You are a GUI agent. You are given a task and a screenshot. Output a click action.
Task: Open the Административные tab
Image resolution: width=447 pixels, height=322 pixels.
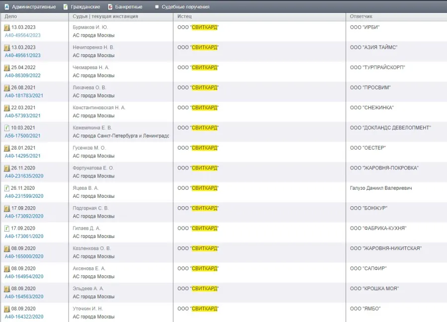coord(30,6)
